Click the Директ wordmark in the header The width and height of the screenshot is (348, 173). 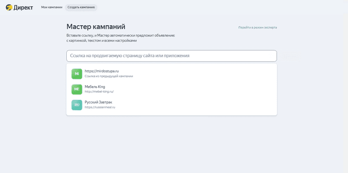pyautogui.click(x=23, y=8)
